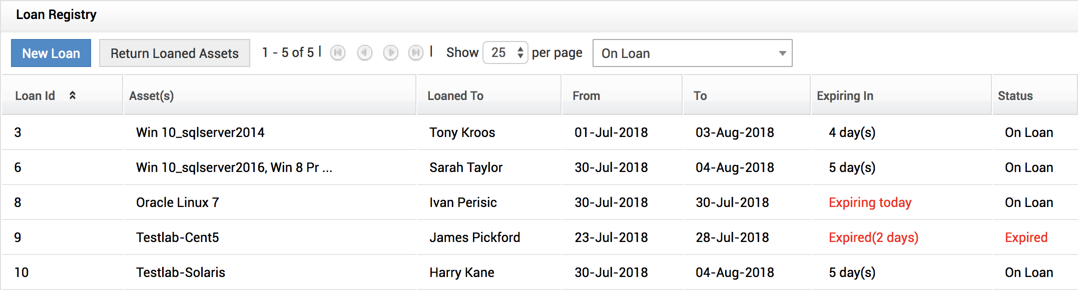This screenshot has height=290, width=1078.
Task: Click loan Id 6 for Sarah Taylor
Action: click(x=18, y=167)
